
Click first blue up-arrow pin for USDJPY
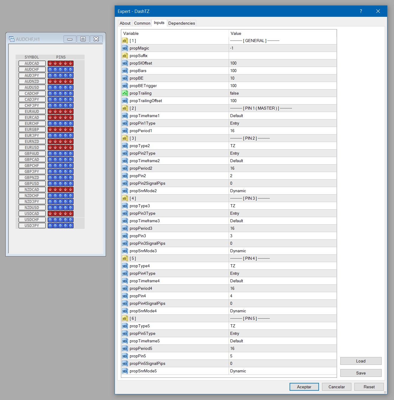coord(50,226)
